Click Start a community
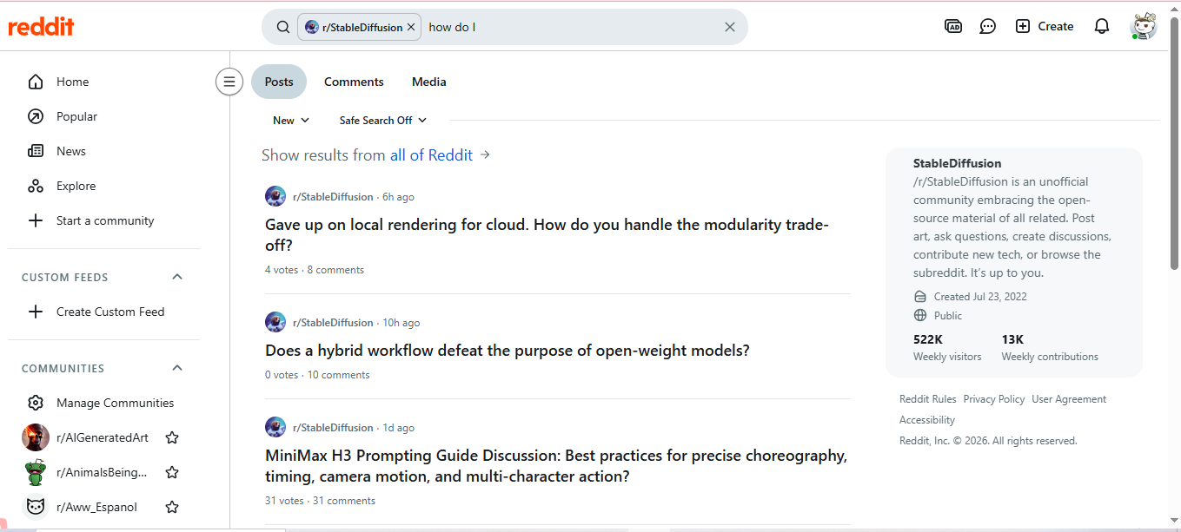Screen dimensions: 1181x532 104,220
